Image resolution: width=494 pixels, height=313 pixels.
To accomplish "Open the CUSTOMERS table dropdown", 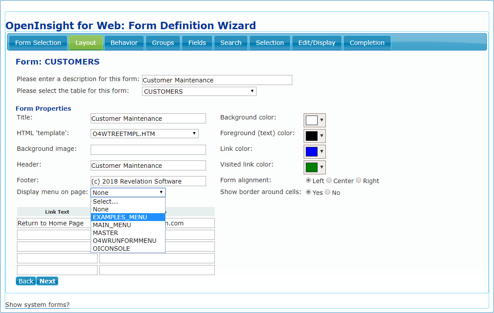I will 199,92.
